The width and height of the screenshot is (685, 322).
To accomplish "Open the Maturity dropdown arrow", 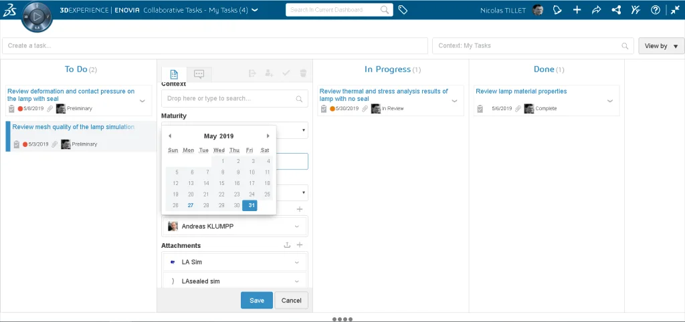I will (x=304, y=130).
